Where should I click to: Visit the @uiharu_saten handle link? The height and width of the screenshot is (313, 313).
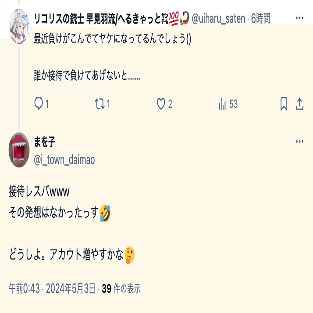point(218,18)
